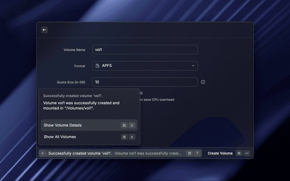Click the D shortcut key badge
Screen dimensions: 290x181
132,125
